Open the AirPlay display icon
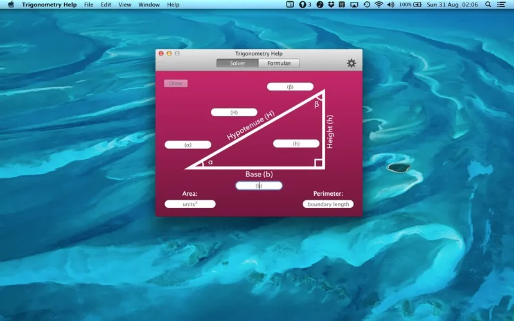 [355, 4]
